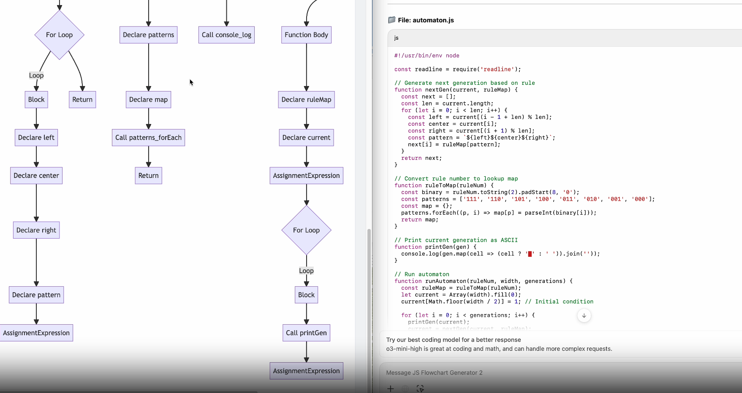Image resolution: width=742 pixels, height=393 pixels.
Task: Click the 'function printGen(gen)' line
Action: [x=435, y=247]
